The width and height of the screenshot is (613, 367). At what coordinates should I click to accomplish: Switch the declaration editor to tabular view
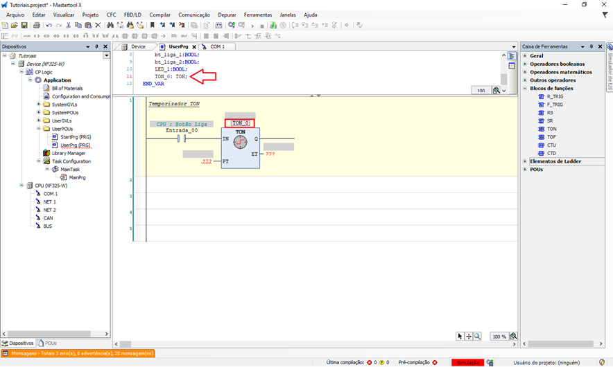click(x=512, y=66)
